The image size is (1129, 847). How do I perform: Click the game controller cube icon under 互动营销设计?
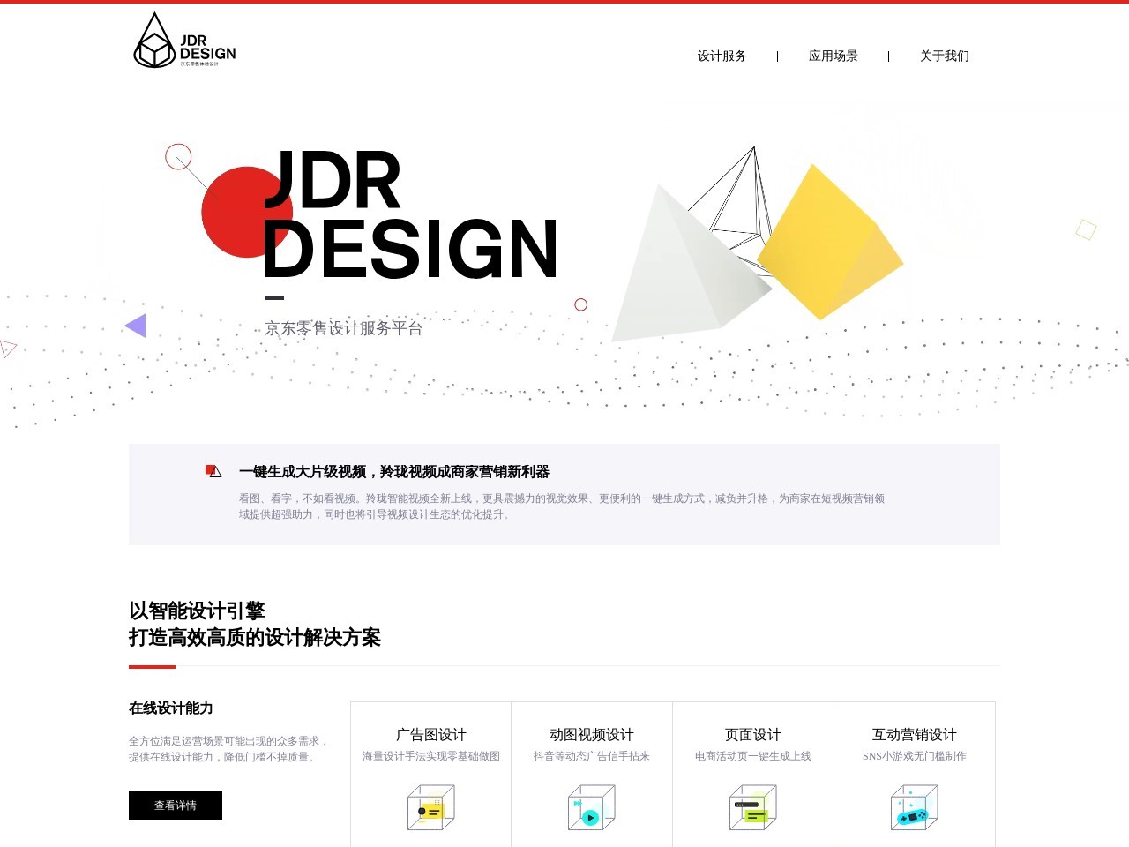[x=915, y=807]
